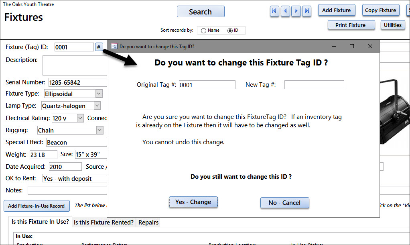Go to the first record
410x245 pixels.
[274, 11]
